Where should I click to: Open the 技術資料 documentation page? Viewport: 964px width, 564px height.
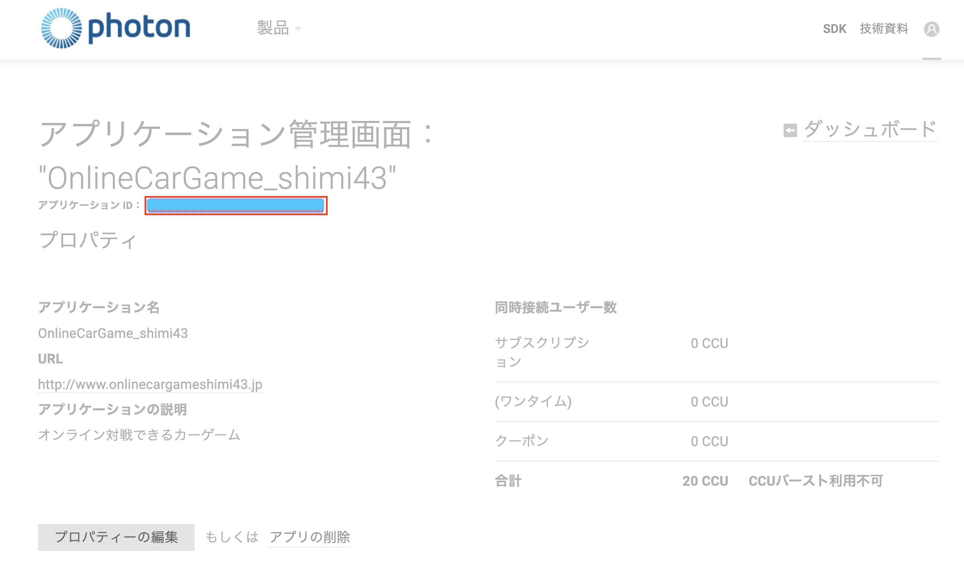click(x=884, y=28)
